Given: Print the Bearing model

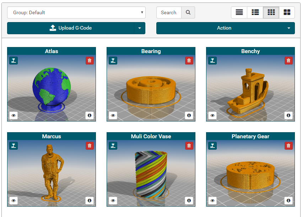Looking at the screenshot, I should tap(113, 61).
